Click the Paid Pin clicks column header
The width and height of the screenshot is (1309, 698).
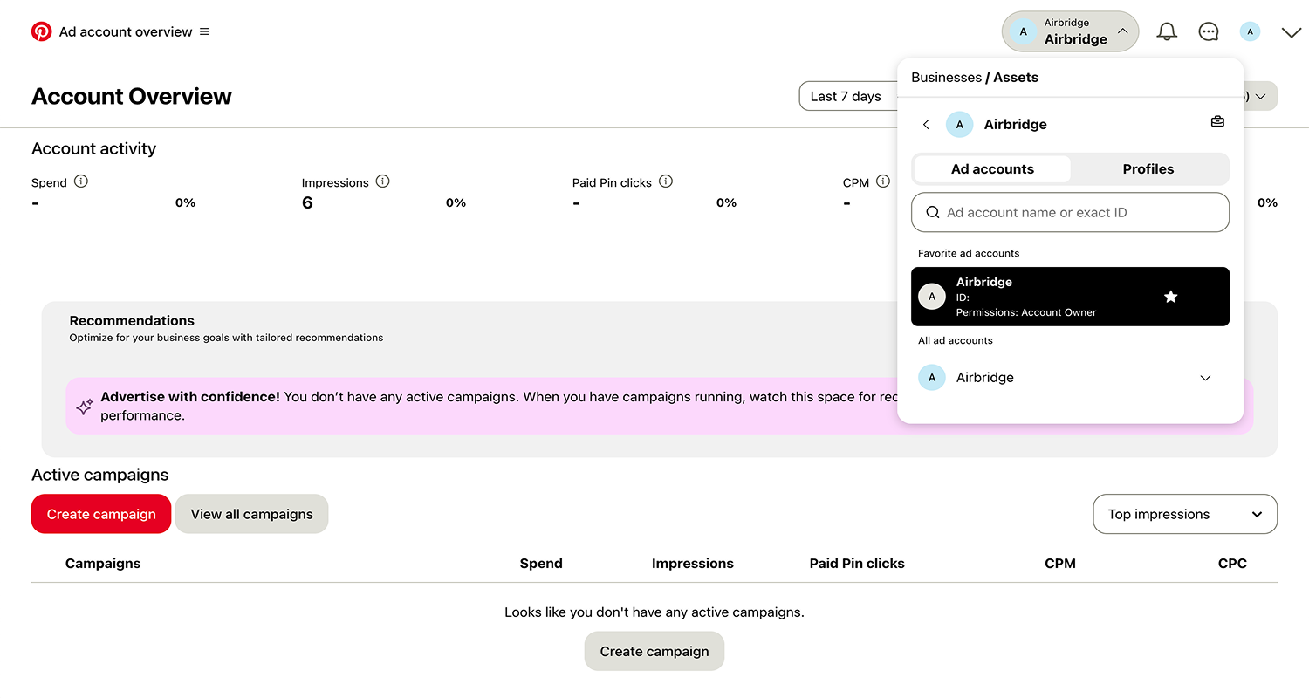click(857, 564)
